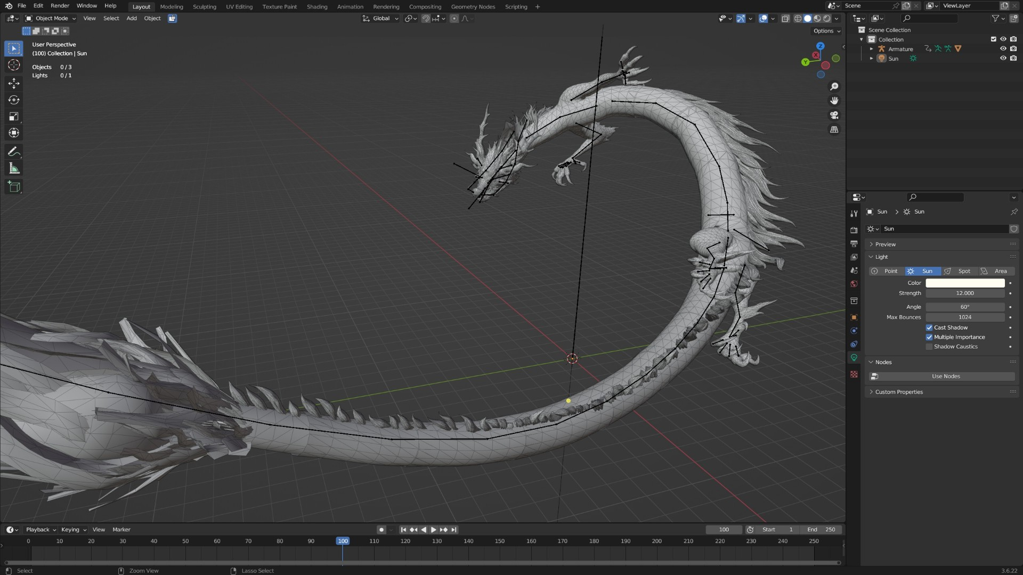Toggle Multiple Importance checkbox
The image size is (1023, 575).
coord(929,338)
